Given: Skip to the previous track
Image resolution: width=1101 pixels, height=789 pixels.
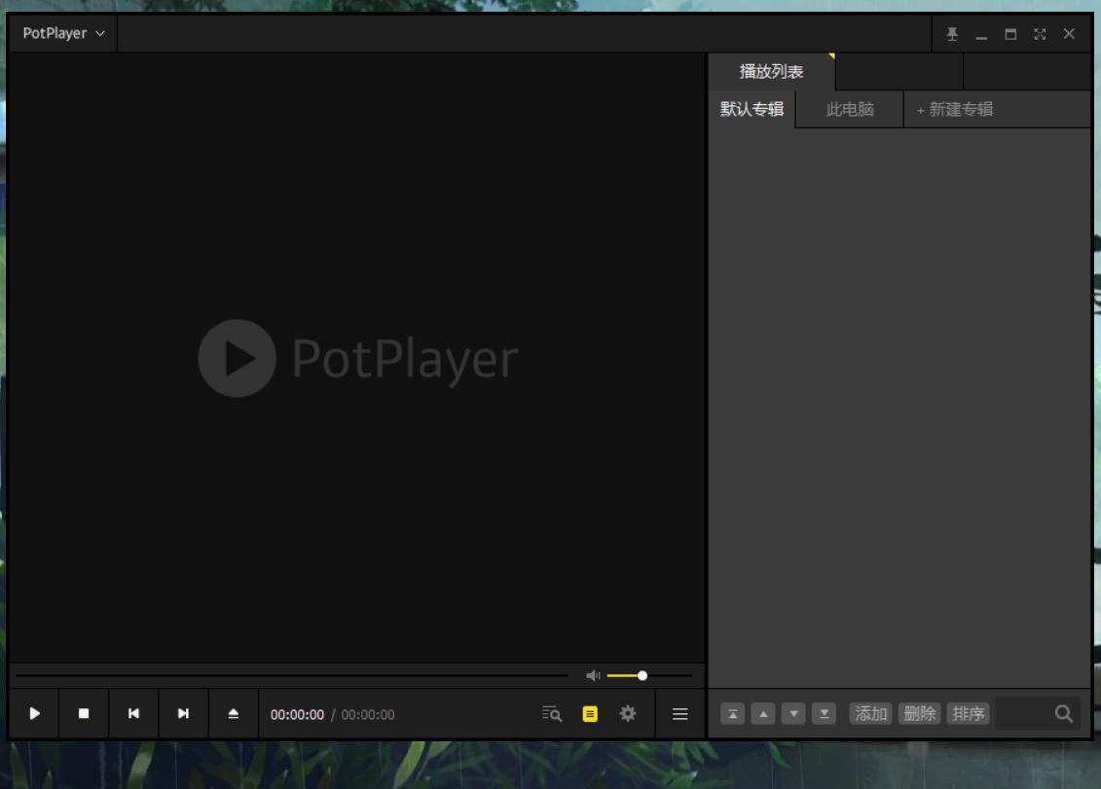Looking at the screenshot, I should tap(133, 713).
